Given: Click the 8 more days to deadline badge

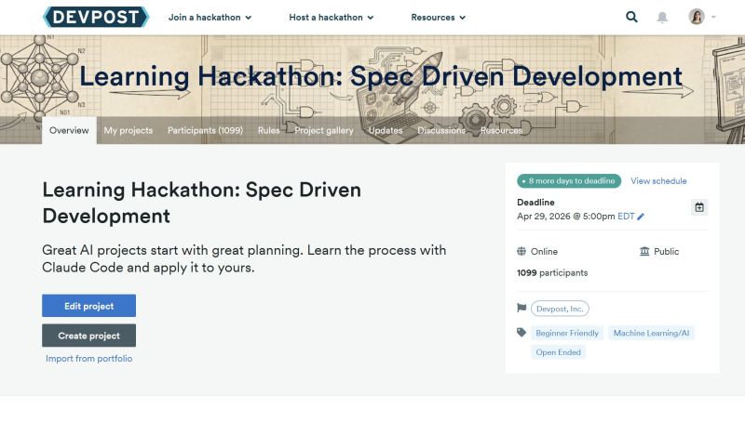Looking at the screenshot, I should [569, 181].
